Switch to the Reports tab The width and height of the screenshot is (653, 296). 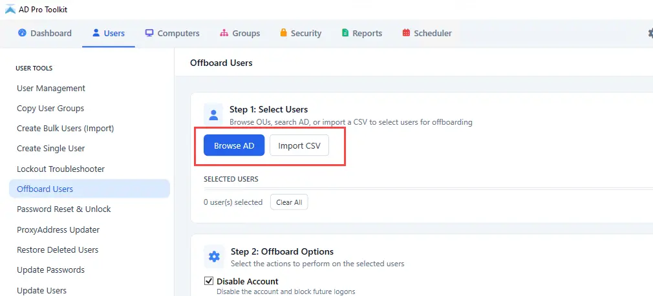[362, 34]
